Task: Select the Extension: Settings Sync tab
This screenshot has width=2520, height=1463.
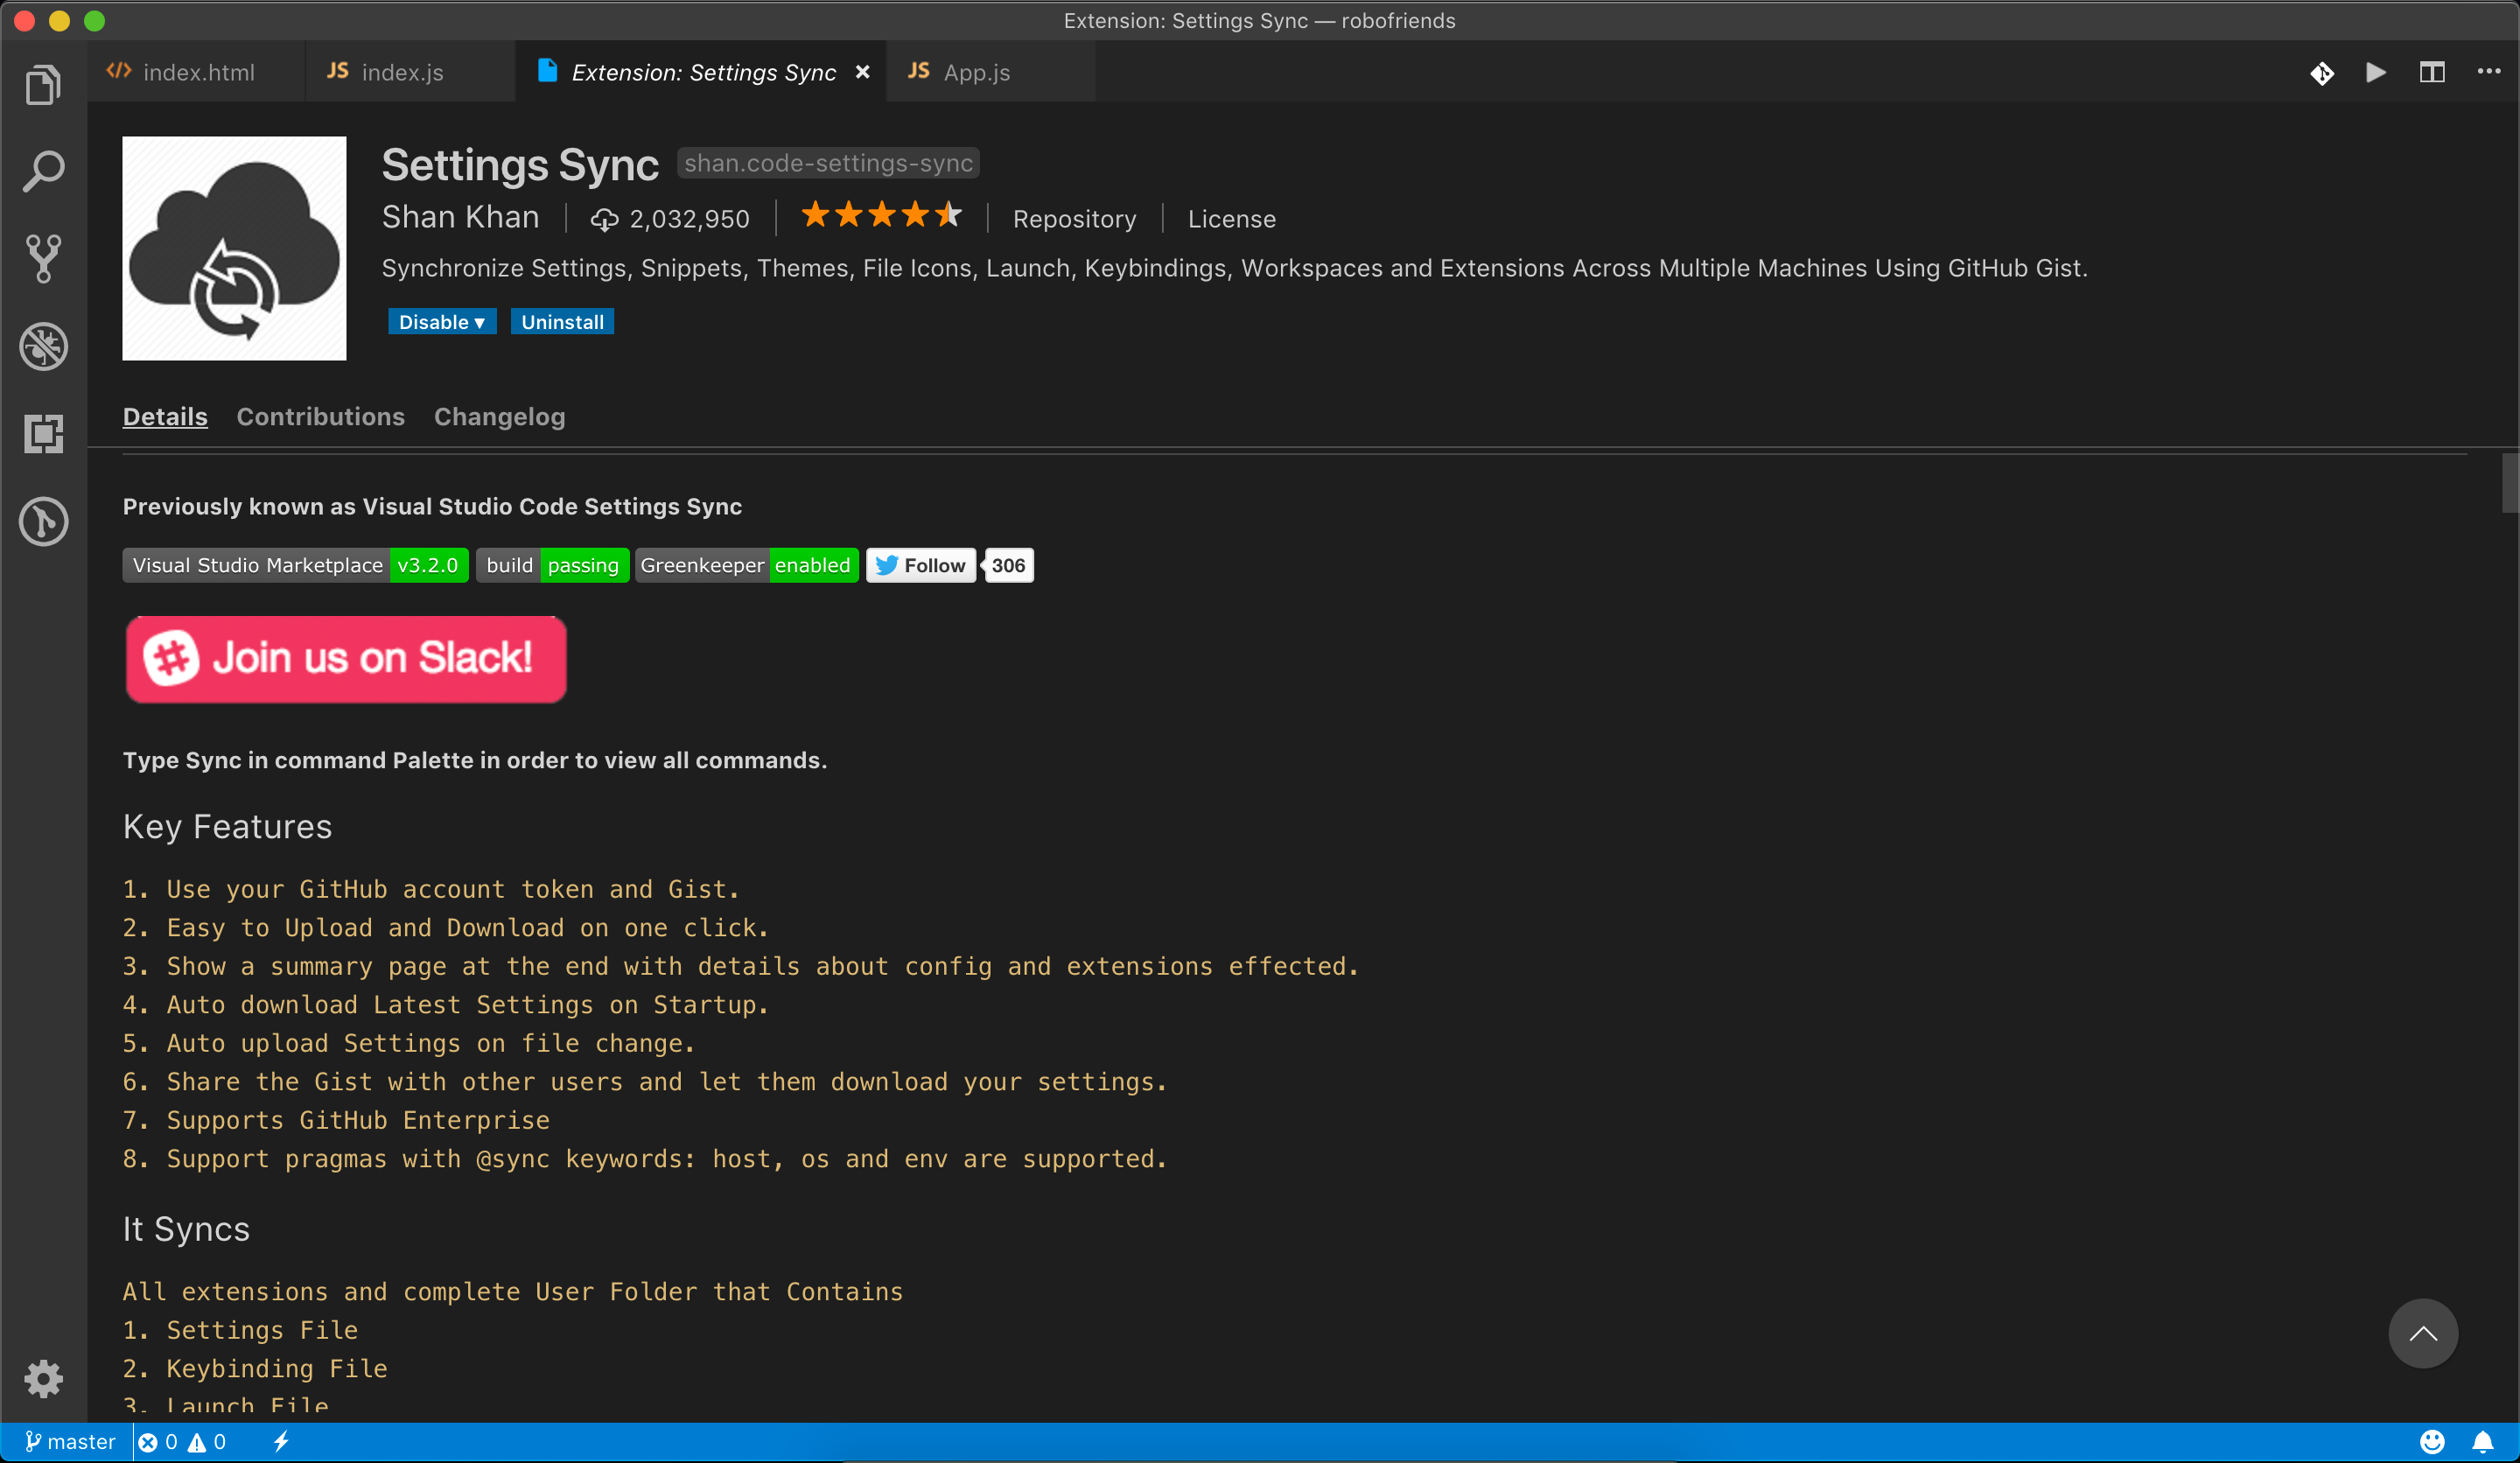Action: point(701,72)
